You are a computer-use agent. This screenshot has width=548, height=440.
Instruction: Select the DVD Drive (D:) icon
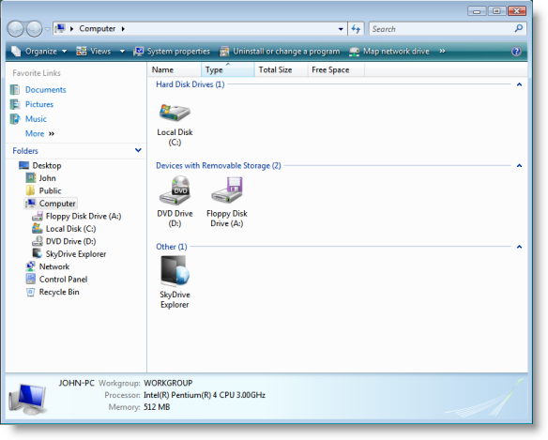point(175,190)
